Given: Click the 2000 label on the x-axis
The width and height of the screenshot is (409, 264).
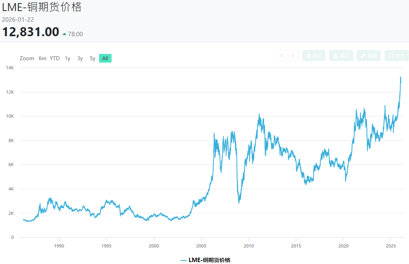Looking at the screenshot, I should pyautogui.click(x=154, y=246).
